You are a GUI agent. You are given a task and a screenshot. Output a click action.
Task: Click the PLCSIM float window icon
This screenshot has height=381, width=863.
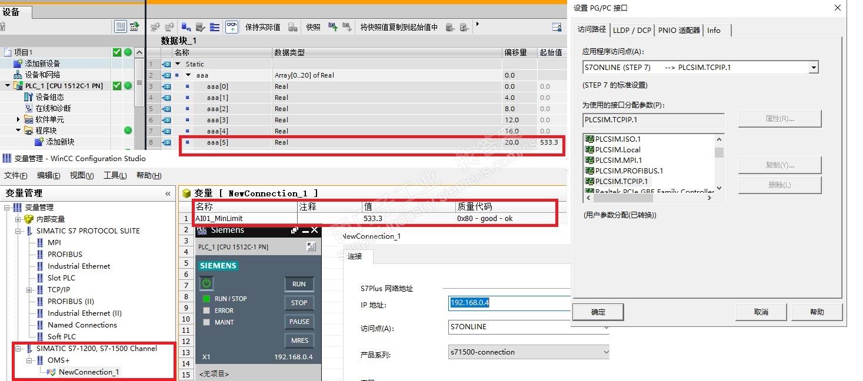[295, 230]
